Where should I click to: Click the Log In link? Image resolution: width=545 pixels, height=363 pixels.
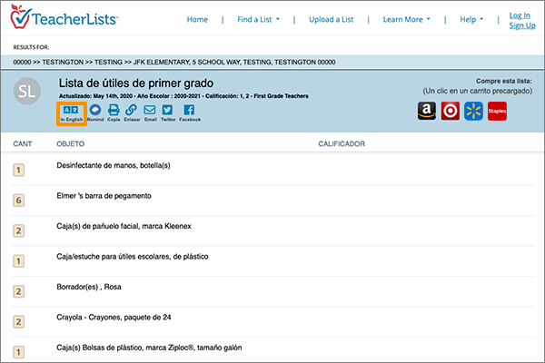[520, 15]
